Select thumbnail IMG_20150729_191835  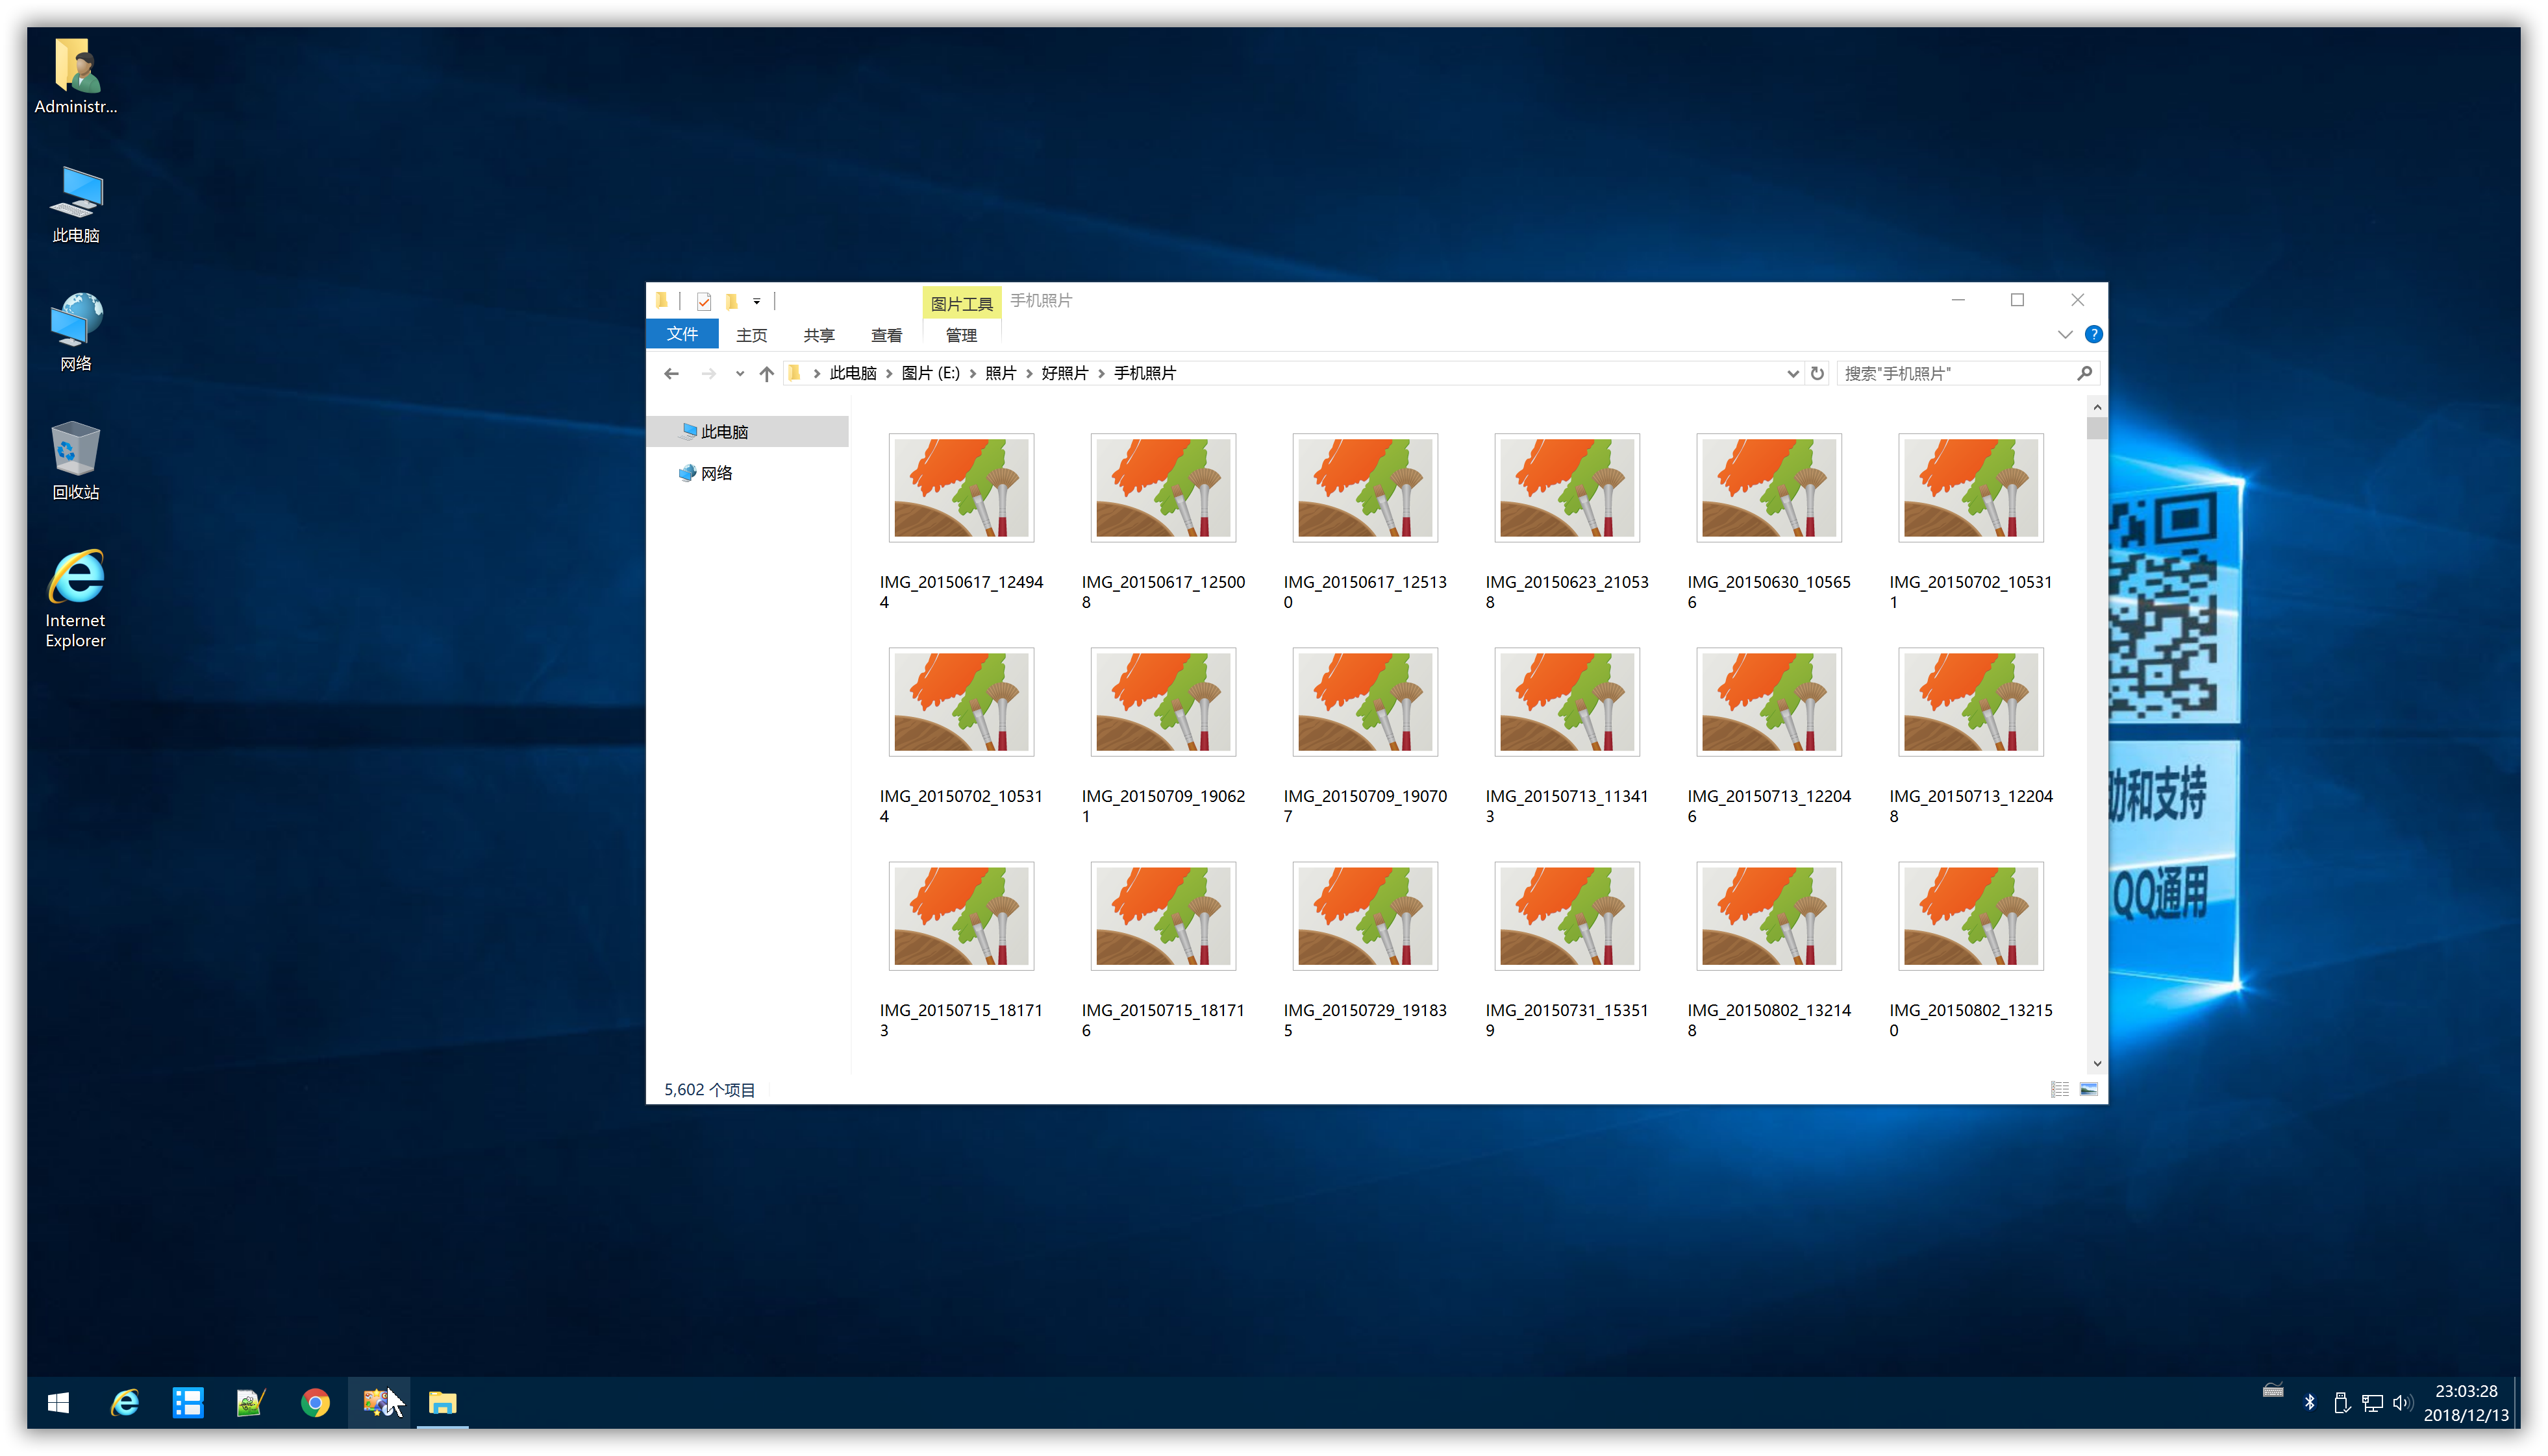[x=1365, y=916]
